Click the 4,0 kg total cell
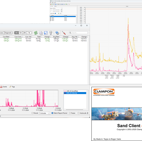The image size is (142, 141). (x=38, y=41)
